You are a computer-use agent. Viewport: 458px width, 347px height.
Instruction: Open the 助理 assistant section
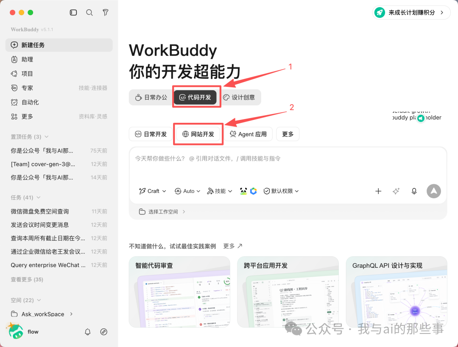(x=59, y=59)
